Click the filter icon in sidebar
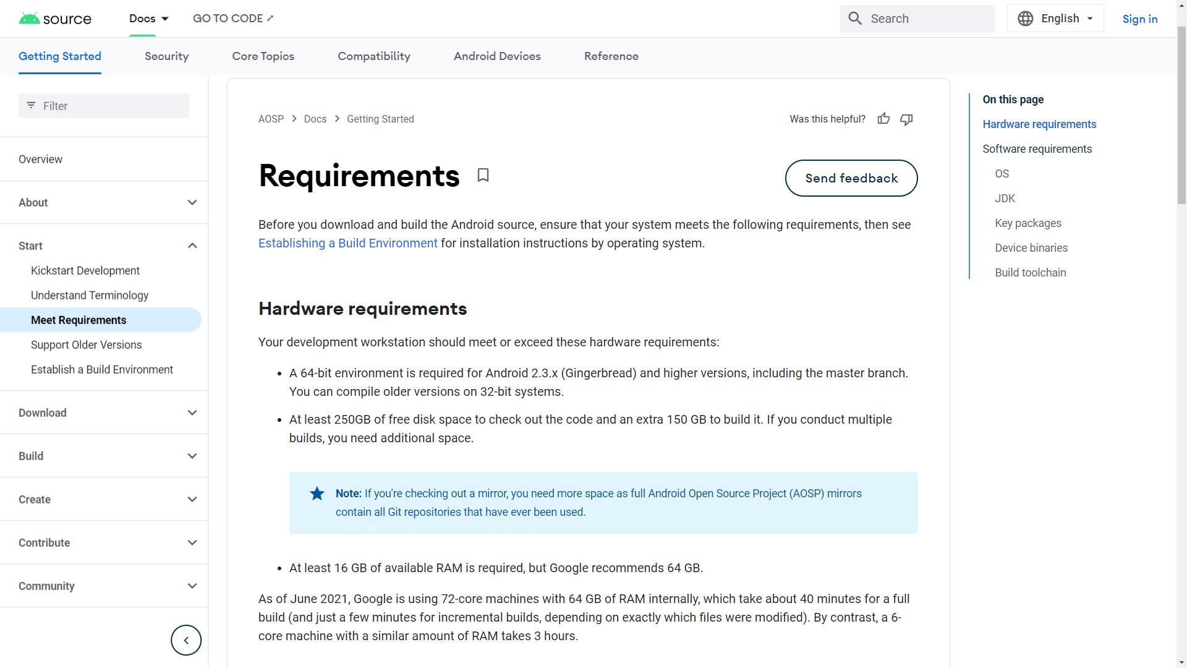The height and width of the screenshot is (668, 1187). pos(31,105)
